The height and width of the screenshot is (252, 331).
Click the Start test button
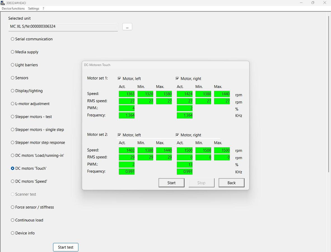[x=66, y=247]
